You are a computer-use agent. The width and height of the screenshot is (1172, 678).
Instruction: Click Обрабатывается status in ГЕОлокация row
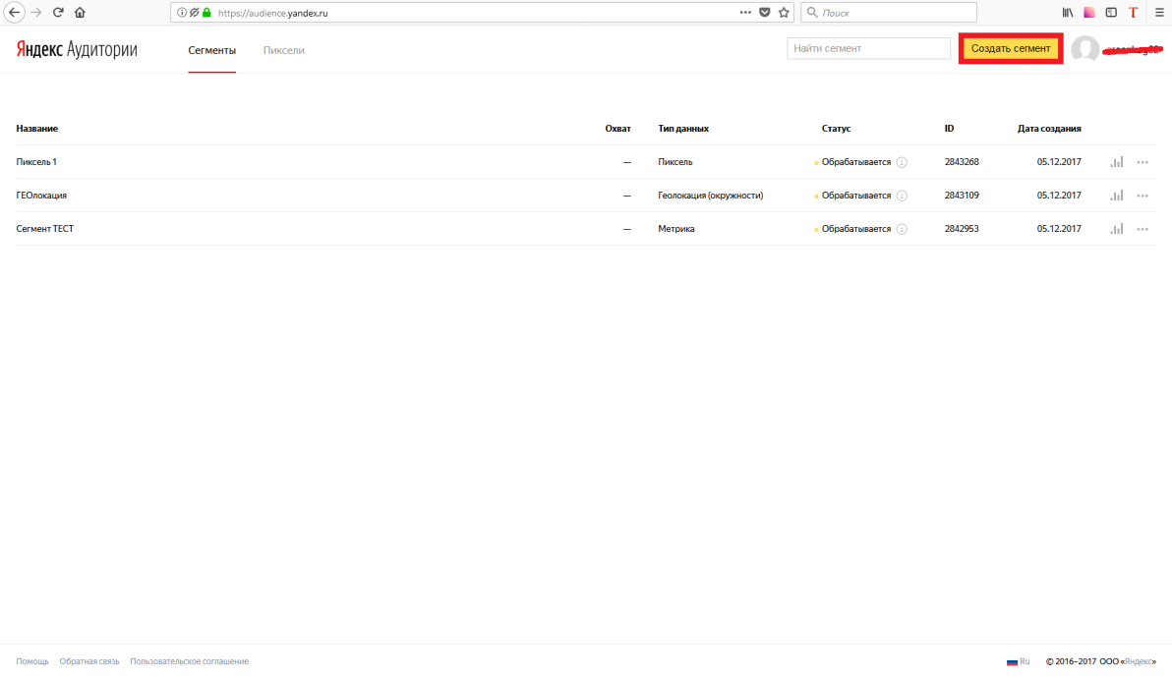coord(855,196)
